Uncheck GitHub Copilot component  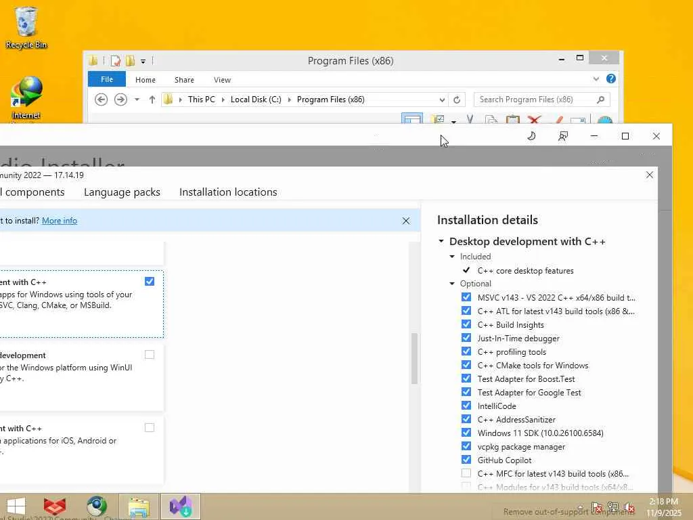pyautogui.click(x=466, y=460)
